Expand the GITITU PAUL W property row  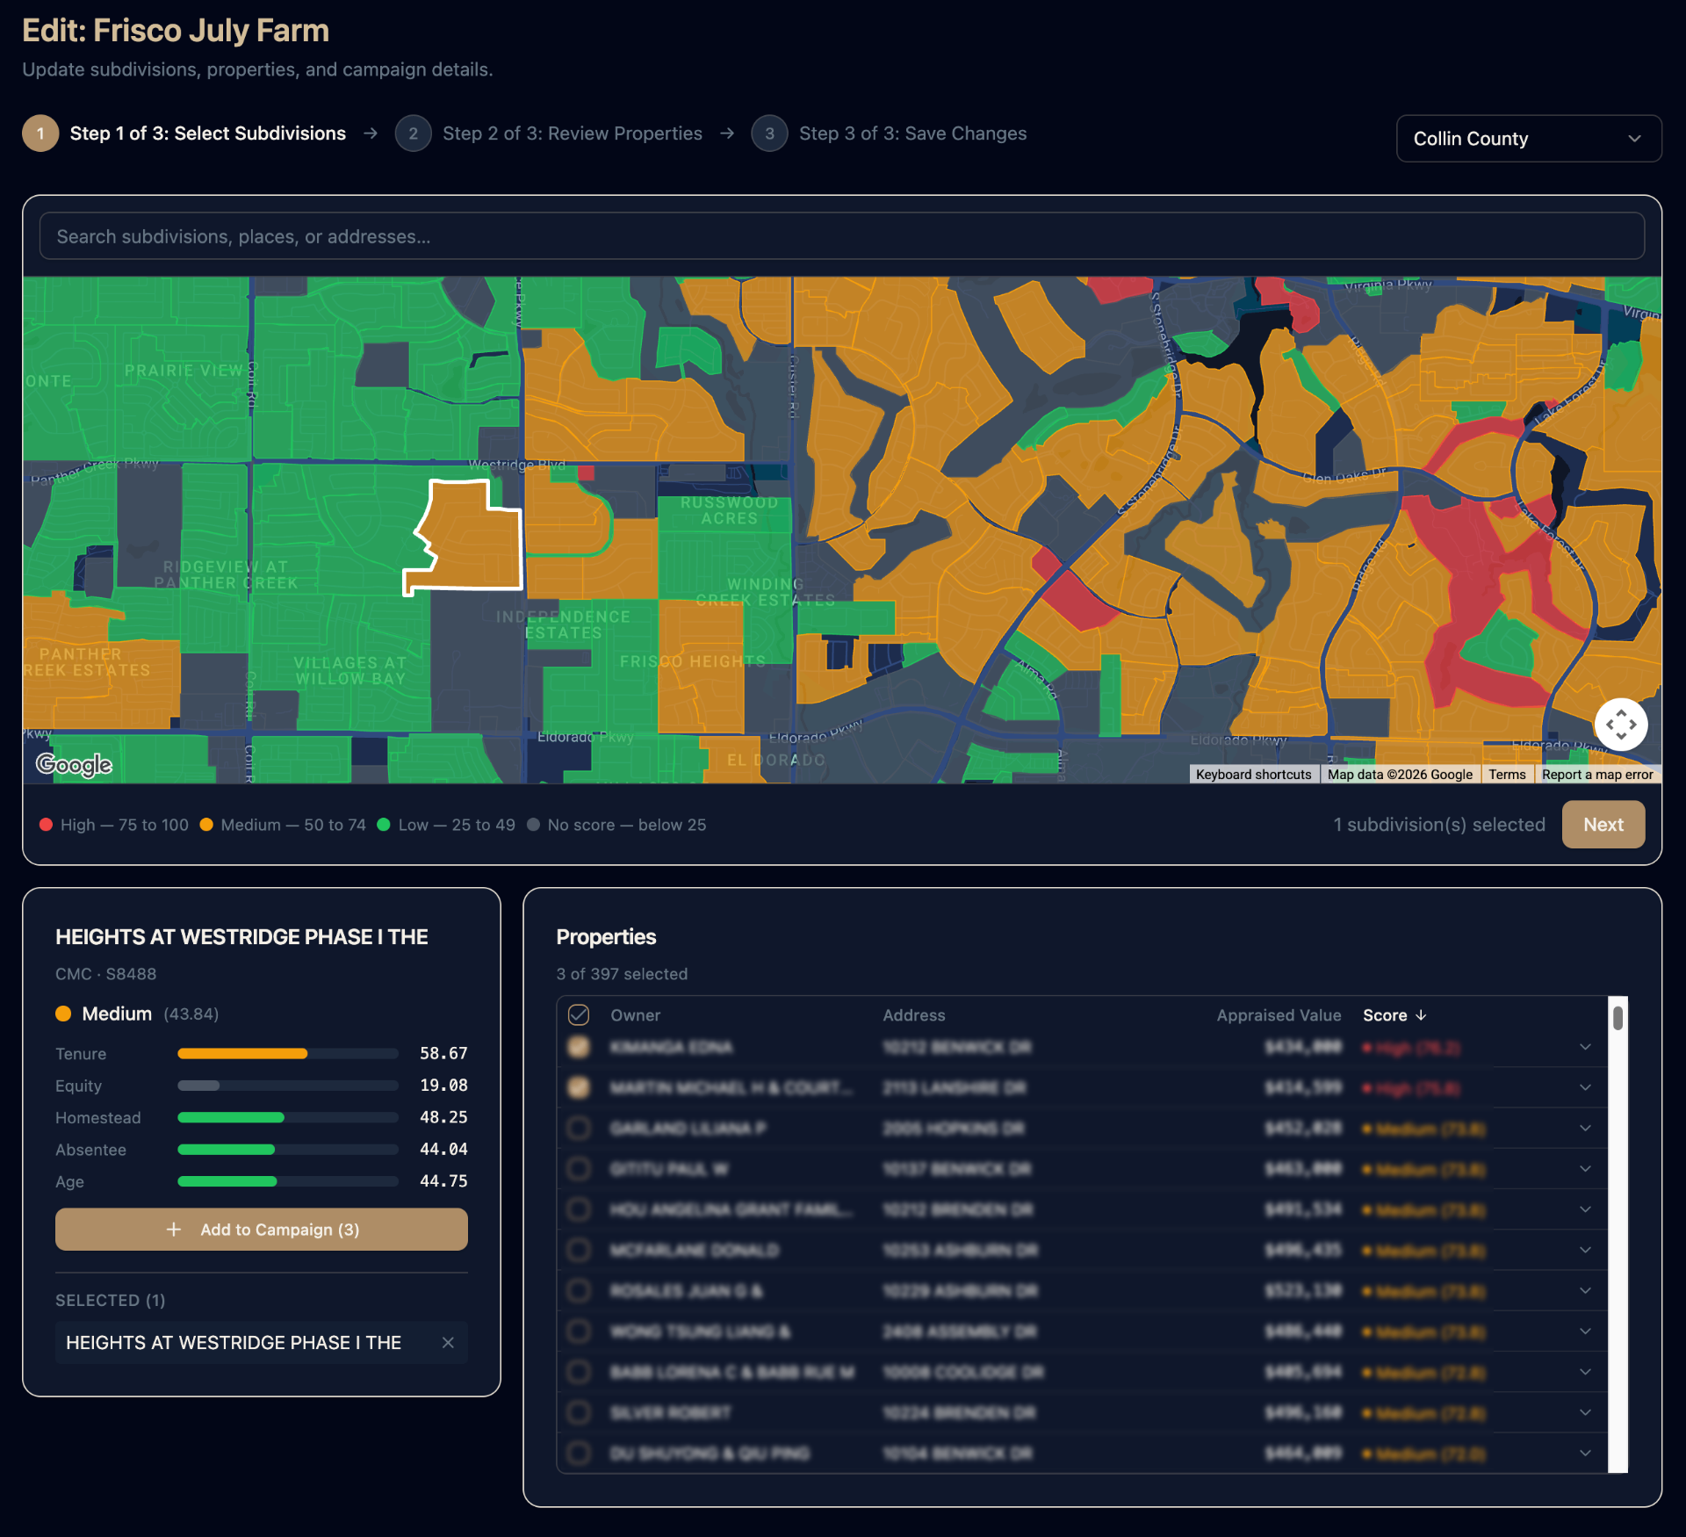[1585, 1169]
